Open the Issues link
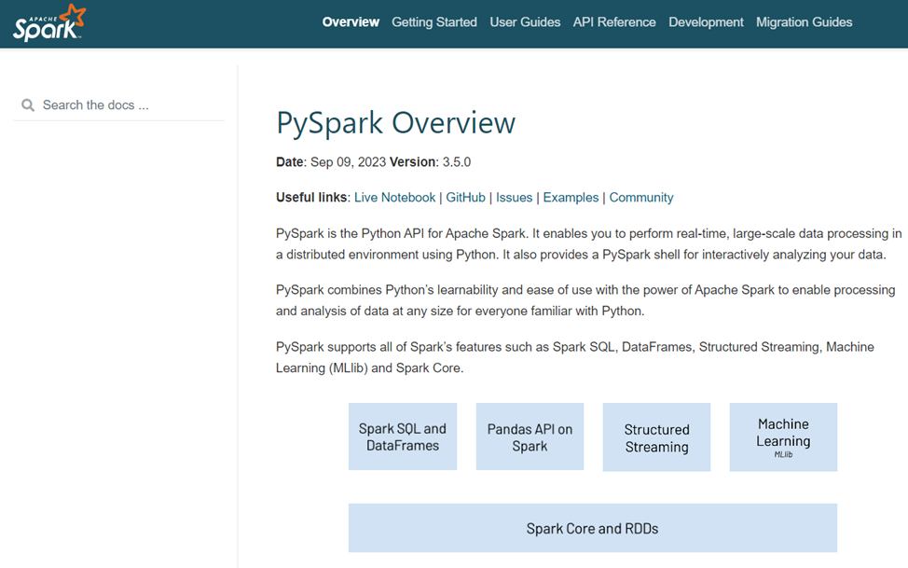 (x=514, y=198)
